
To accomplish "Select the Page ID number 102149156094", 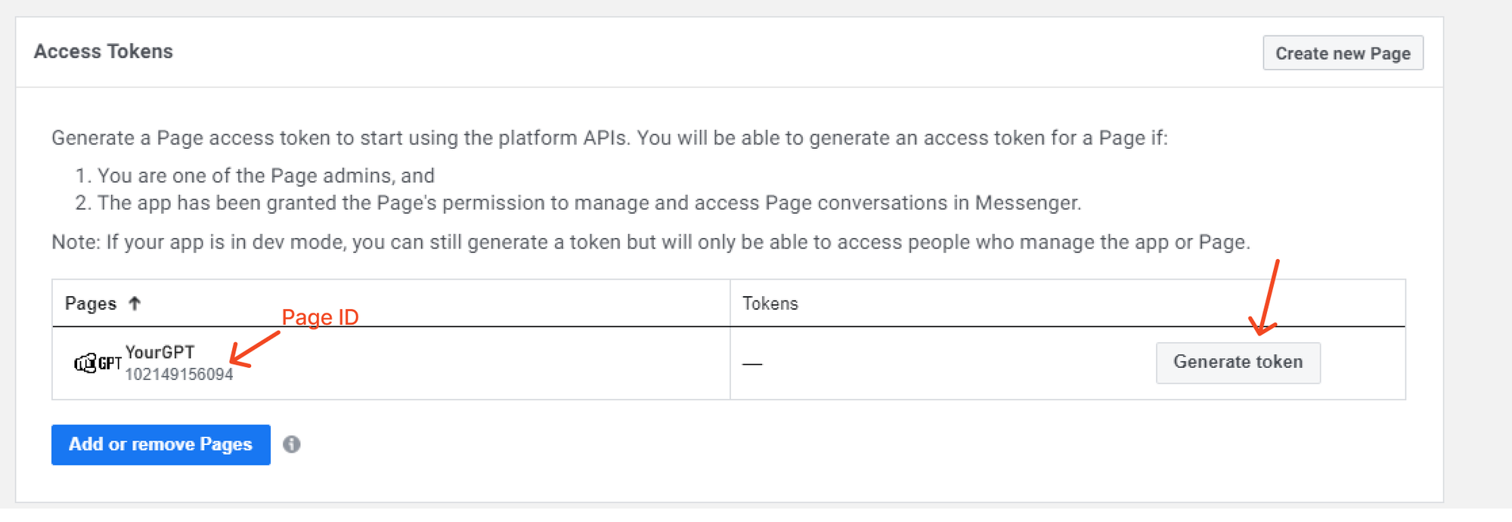I will [x=179, y=372].
